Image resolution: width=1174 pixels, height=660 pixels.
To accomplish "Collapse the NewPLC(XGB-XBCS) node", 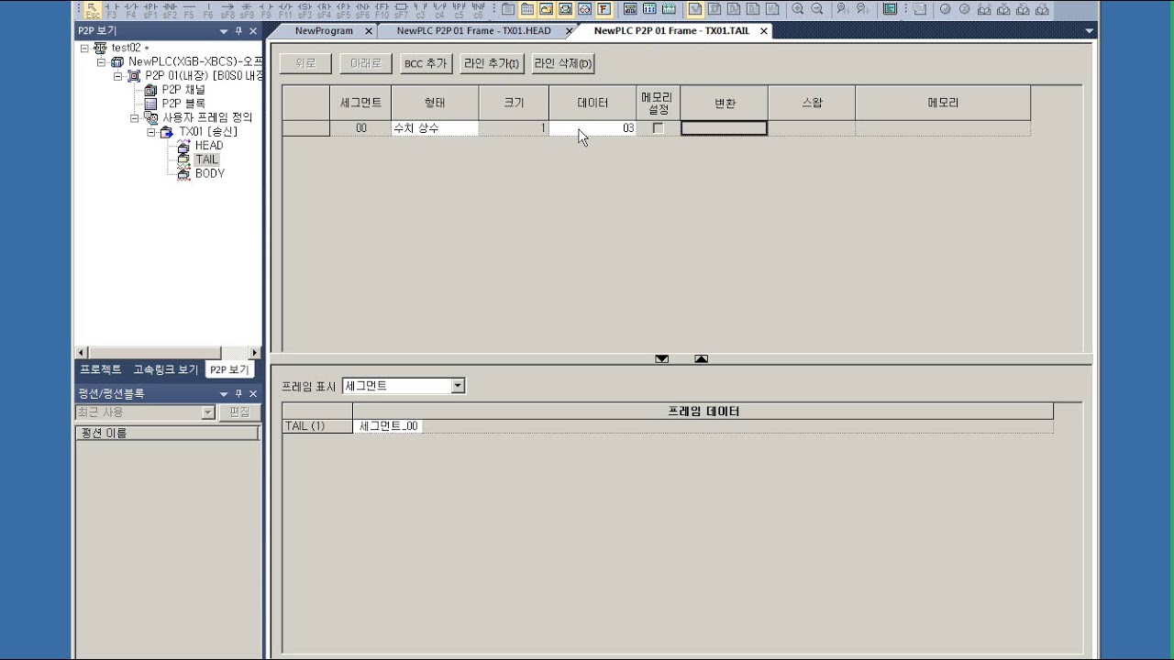I will [x=101, y=62].
